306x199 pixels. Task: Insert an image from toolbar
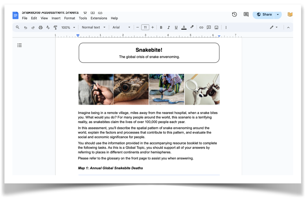(217, 27)
